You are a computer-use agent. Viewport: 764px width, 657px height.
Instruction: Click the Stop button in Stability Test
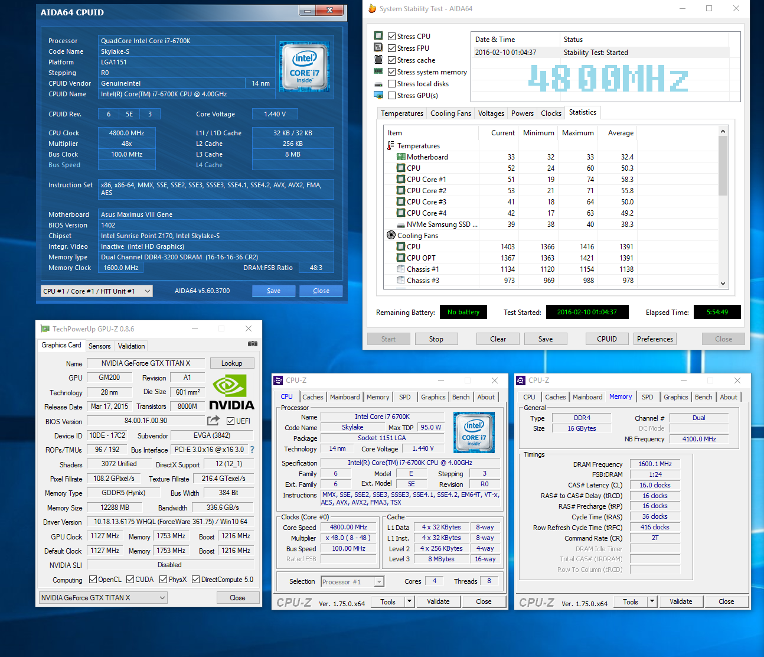coord(436,339)
